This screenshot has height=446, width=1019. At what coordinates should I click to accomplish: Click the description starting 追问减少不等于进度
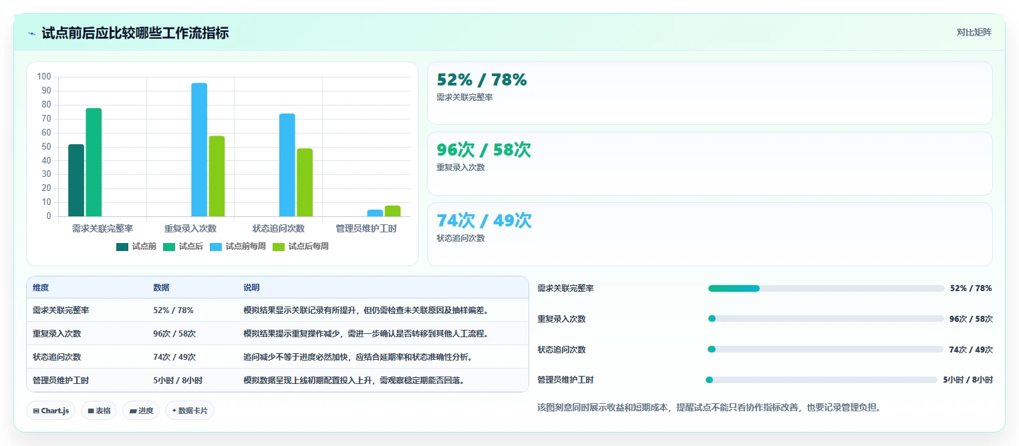pos(358,357)
